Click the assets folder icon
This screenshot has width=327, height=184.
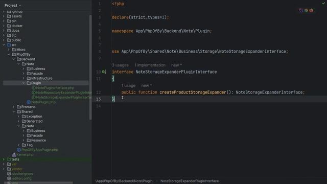pos(9,16)
